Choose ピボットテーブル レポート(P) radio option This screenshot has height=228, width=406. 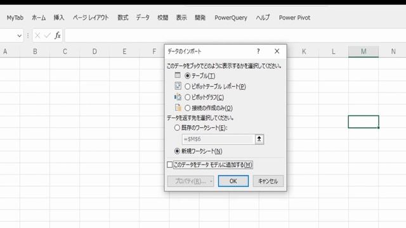tap(188, 86)
